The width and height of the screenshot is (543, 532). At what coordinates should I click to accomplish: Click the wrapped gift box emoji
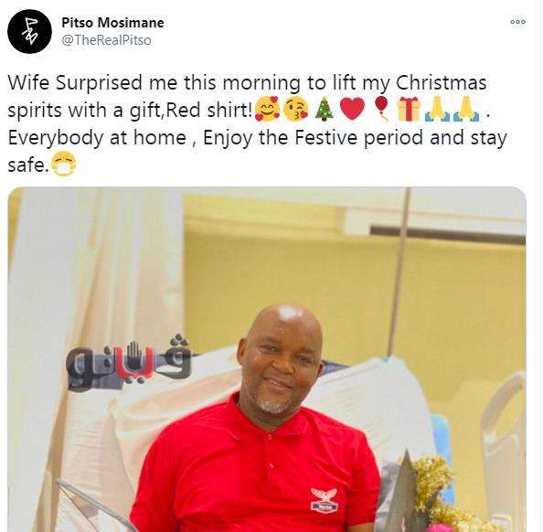click(409, 109)
